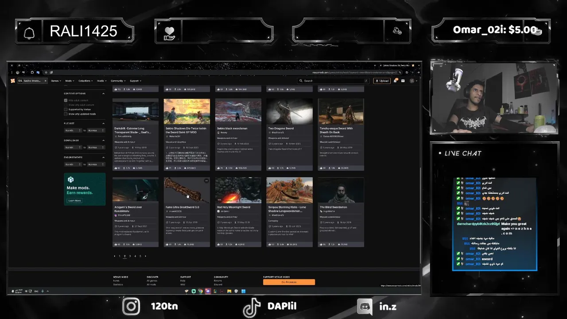567x319 pixels.
Task: Click thumbs-up icon on Red Holy Moonlight Sword card
Action: pyautogui.click(x=219, y=244)
